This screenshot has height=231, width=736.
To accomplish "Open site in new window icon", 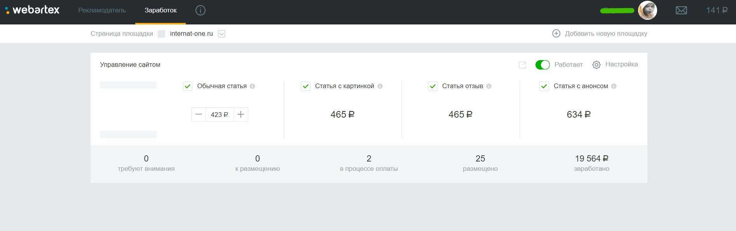I will [x=522, y=65].
